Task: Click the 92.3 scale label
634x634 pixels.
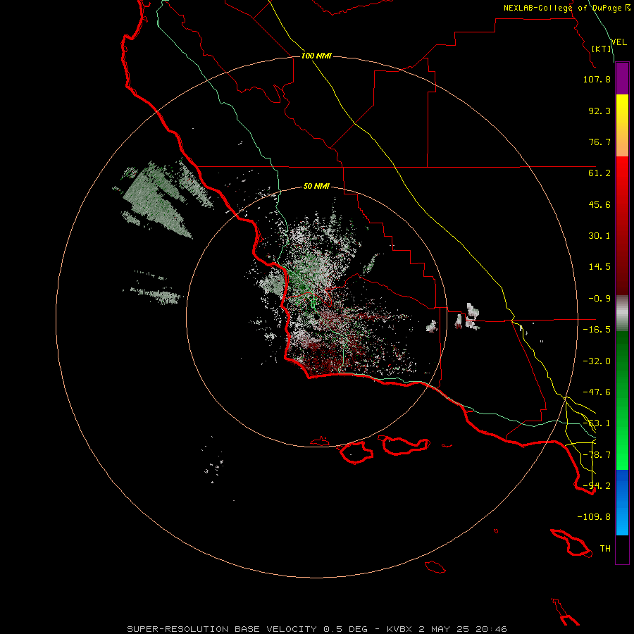Action: [x=599, y=111]
